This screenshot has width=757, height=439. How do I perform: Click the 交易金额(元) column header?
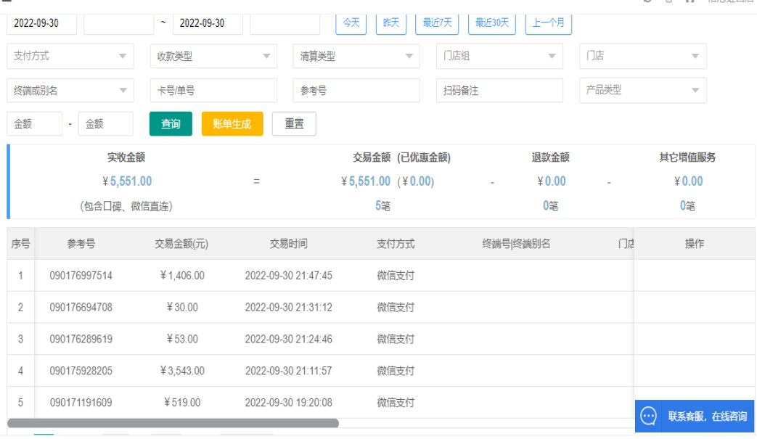[181, 245]
